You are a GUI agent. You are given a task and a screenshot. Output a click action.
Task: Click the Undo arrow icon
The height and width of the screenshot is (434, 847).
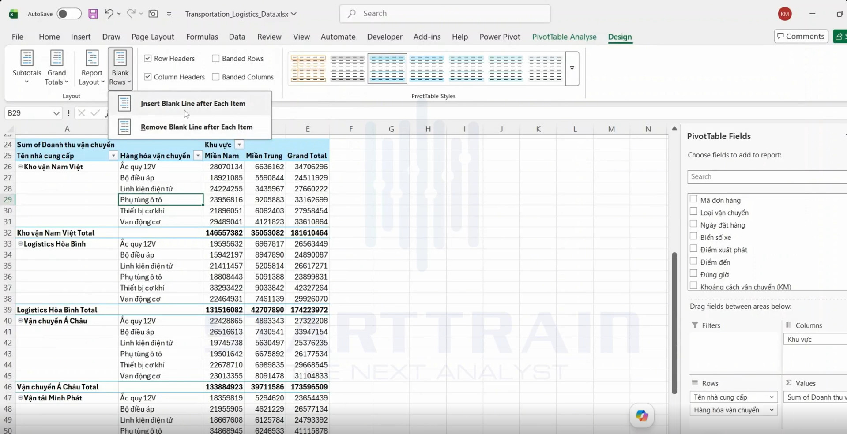tap(109, 14)
